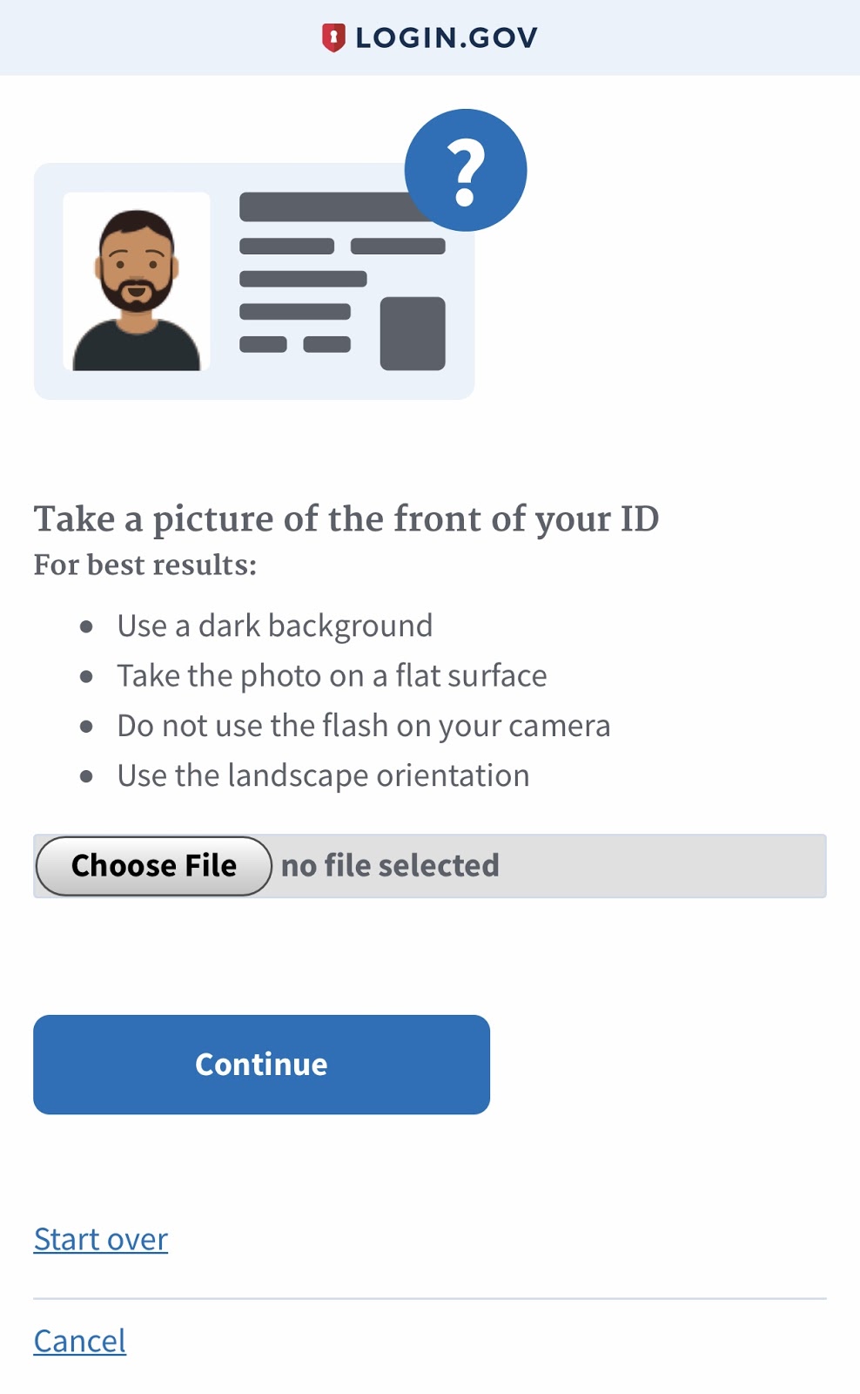
Task: Click heading 'Take a picture of the front of your ID'
Action: pyautogui.click(x=346, y=519)
